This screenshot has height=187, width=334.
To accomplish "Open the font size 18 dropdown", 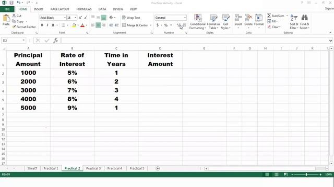I will (75, 18).
